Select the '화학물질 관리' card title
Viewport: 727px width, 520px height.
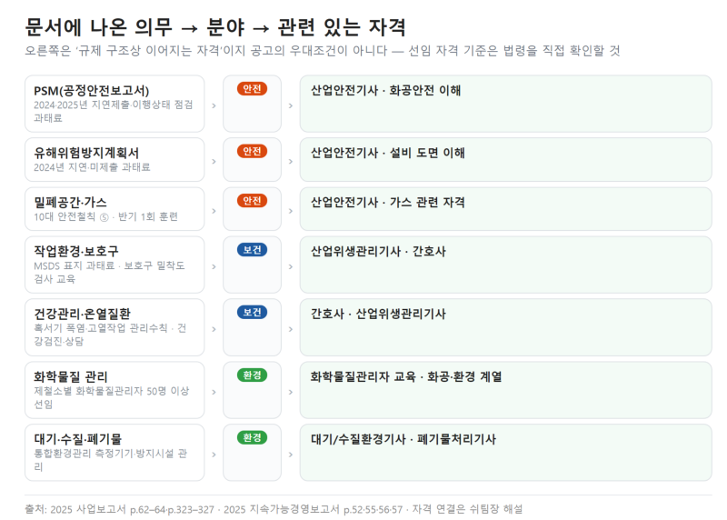(71, 376)
